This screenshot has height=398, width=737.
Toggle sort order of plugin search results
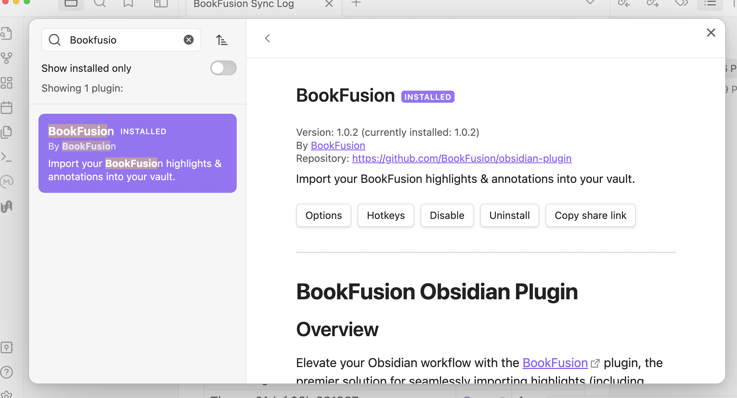[222, 40]
